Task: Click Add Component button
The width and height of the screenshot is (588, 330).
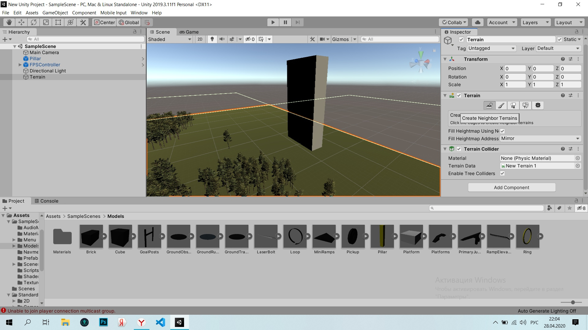Action: pyautogui.click(x=511, y=187)
